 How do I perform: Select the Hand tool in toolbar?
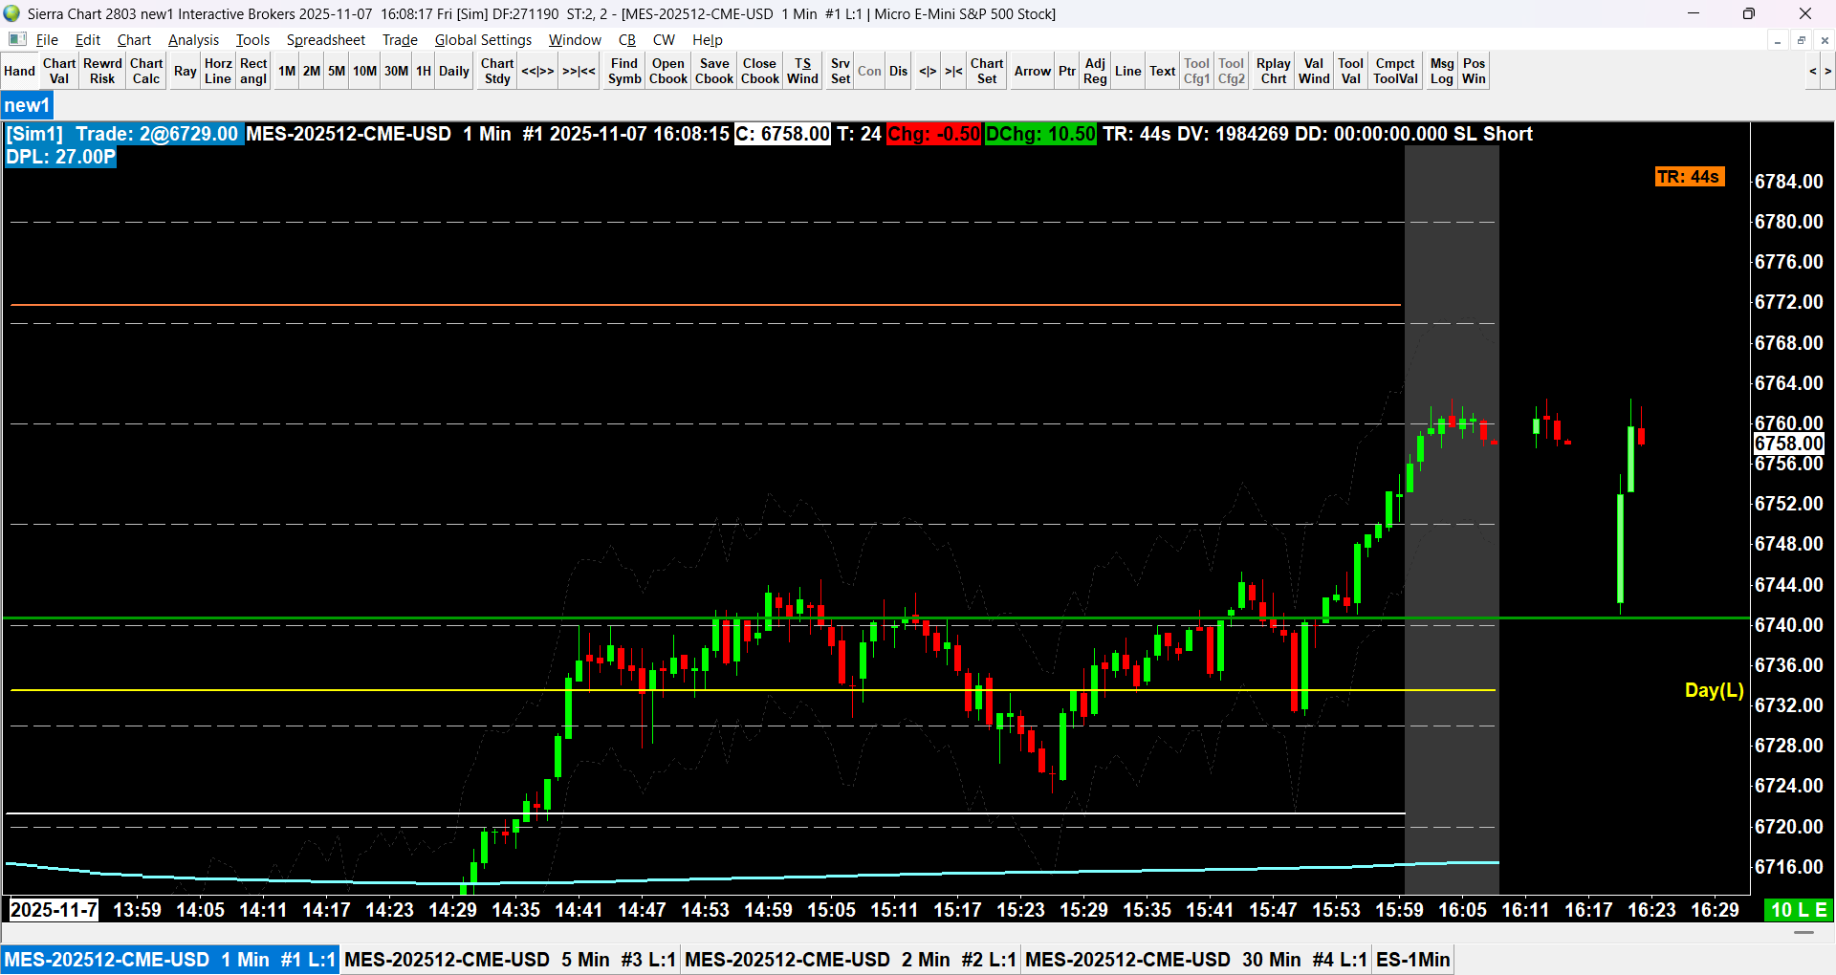click(19, 71)
